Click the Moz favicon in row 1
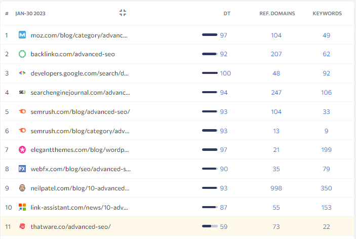Image resolution: width=356 pixels, height=239 pixels. [x=22, y=35]
